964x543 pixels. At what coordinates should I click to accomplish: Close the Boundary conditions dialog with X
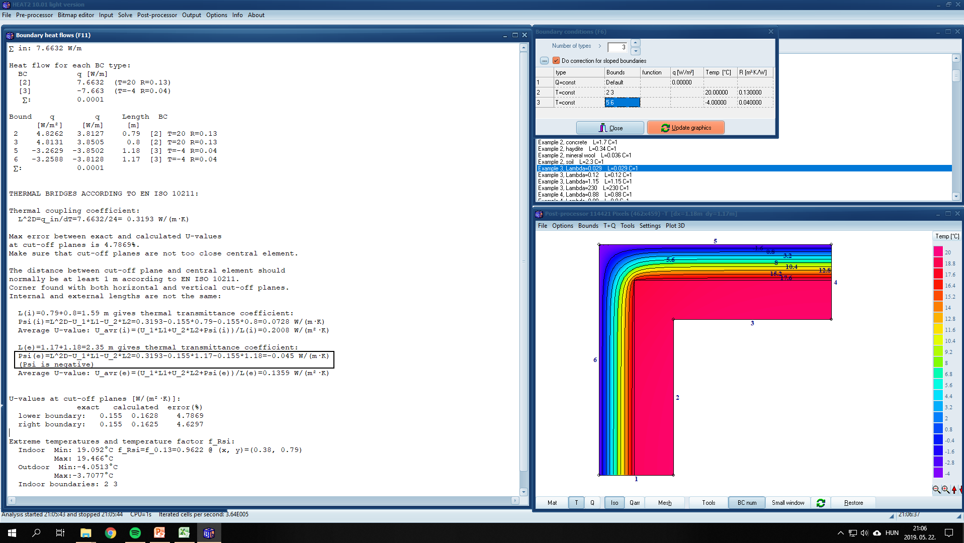[x=771, y=32]
